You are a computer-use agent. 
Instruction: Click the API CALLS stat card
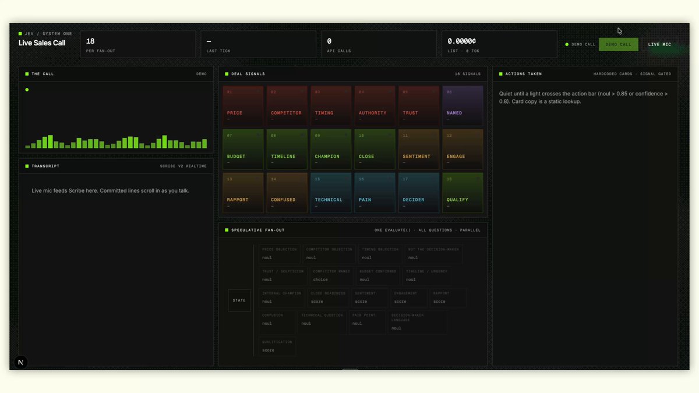pyautogui.click(x=379, y=44)
